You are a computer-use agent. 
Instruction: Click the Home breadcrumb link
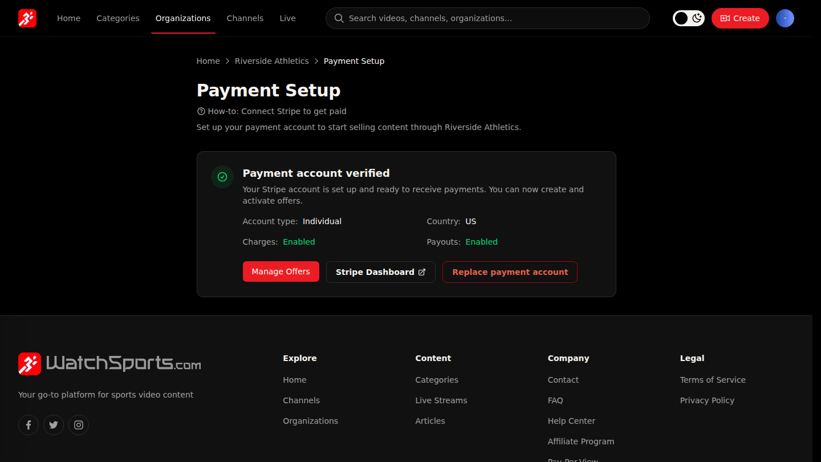coord(208,61)
